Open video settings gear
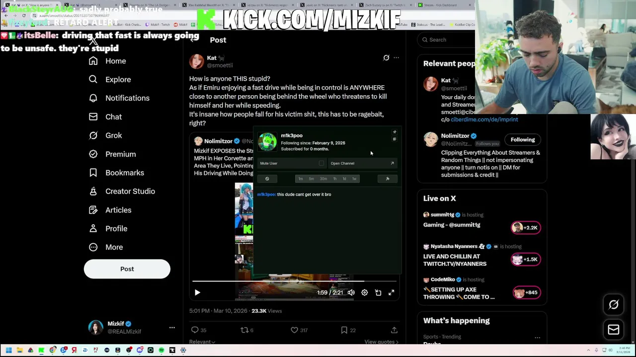This screenshot has height=357, width=636. point(364,293)
